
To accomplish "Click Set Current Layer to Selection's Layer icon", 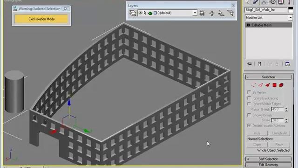I will pyautogui.click(x=230, y=13).
